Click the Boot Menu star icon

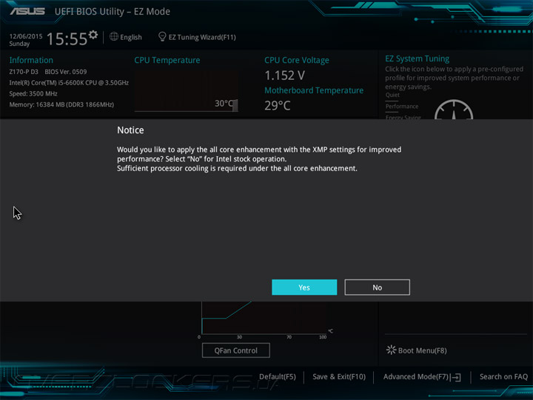391,350
